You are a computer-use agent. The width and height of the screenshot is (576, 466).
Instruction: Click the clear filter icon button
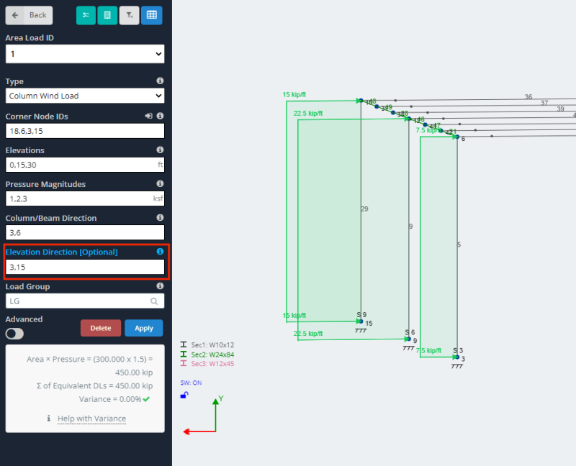click(129, 15)
